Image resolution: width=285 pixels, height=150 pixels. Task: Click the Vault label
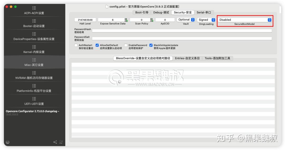pos(186,24)
